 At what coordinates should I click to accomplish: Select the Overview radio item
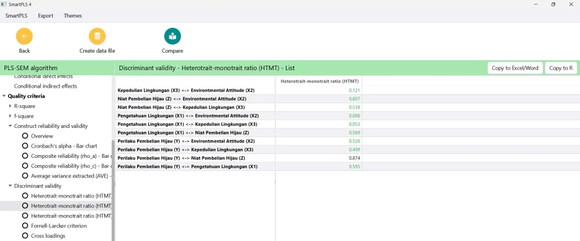tap(25, 136)
